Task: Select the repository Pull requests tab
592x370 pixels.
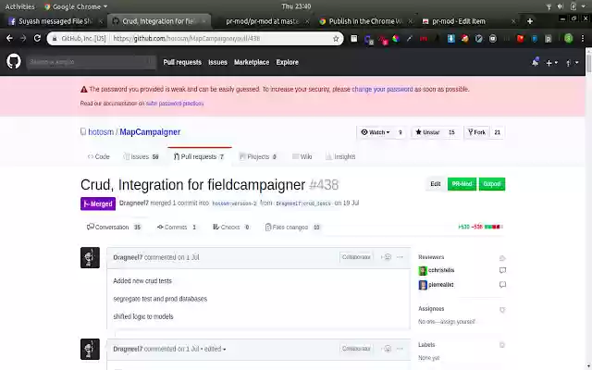Action: click(x=199, y=156)
